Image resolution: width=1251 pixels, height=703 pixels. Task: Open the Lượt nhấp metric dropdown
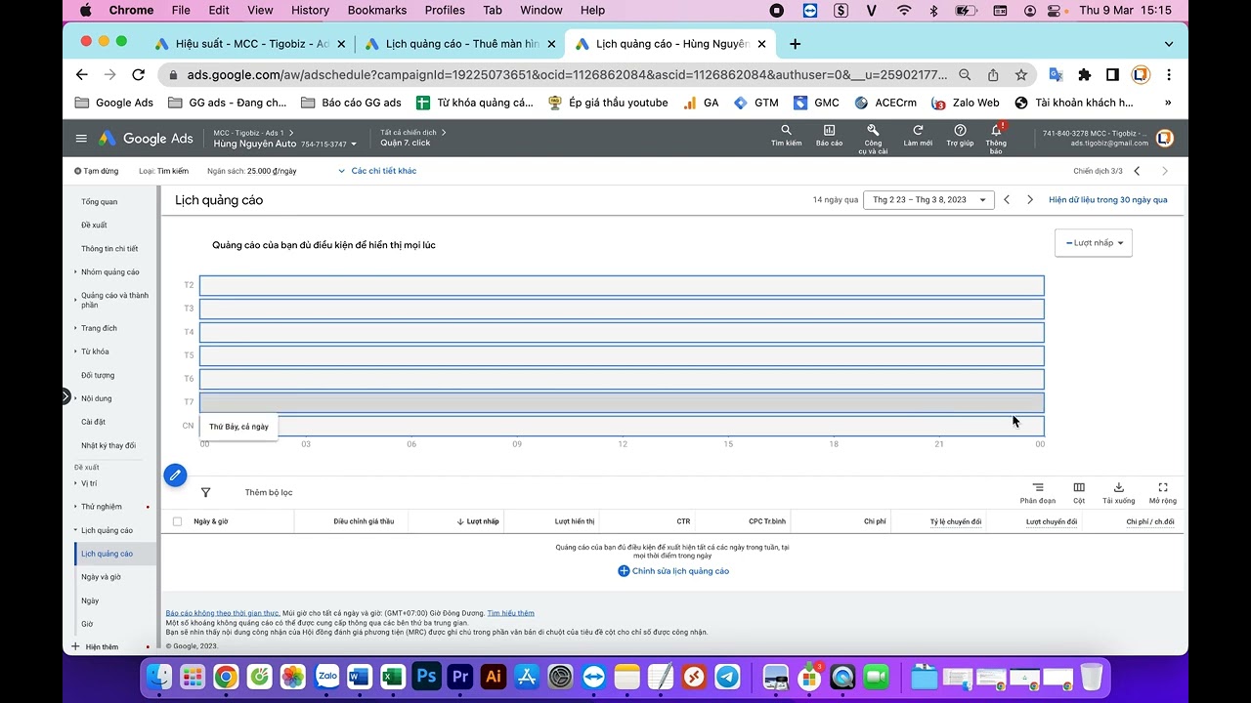pos(1094,243)
